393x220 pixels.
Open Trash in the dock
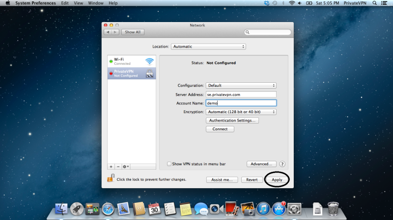point(333,209)
